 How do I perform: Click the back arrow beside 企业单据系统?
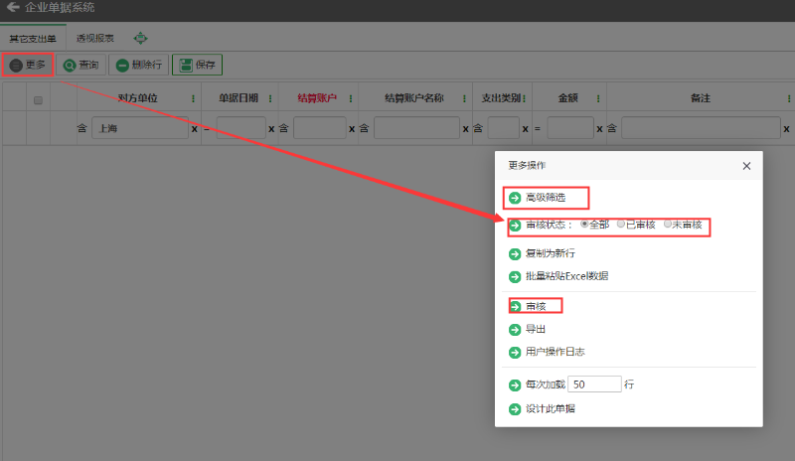(x=13, y=8)
